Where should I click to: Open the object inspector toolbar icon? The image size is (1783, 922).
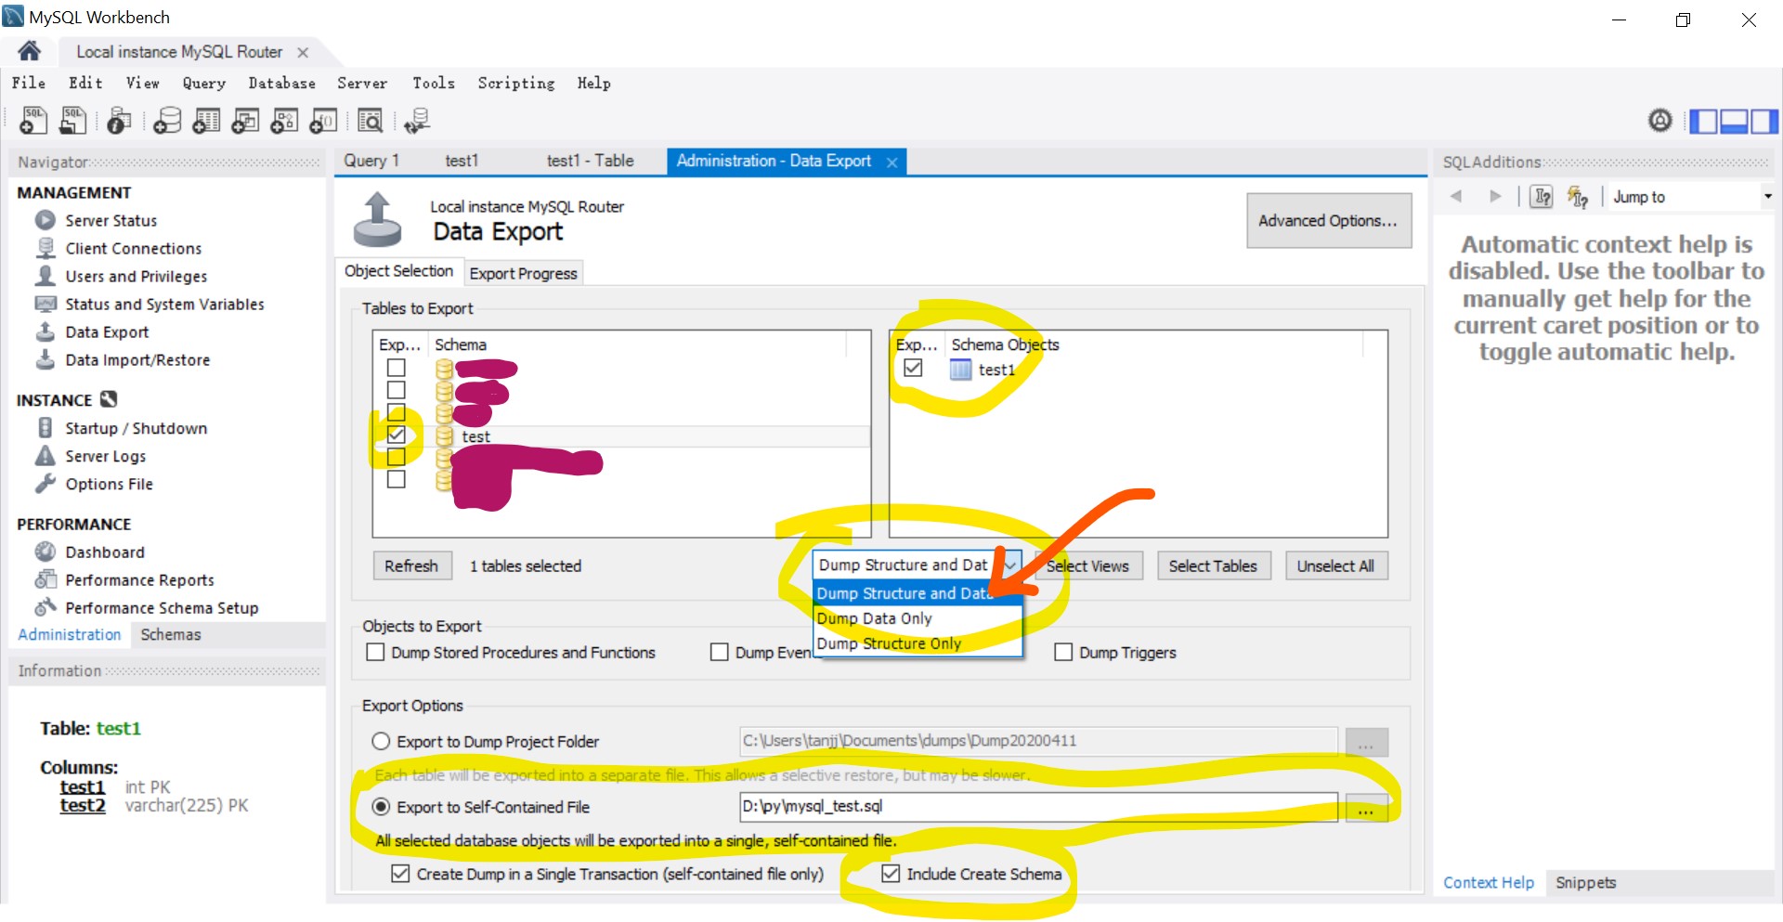(x=119, y=121)
